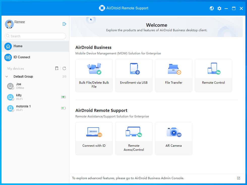Viewport: 247px width, 185px height.
Task: Click the Admin Console footer text
Action: [128, 178]
